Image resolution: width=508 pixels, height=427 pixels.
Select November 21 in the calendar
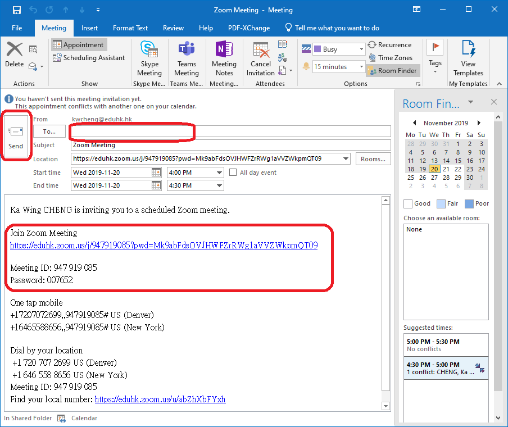pyautogui.click(x=446, y=169)
